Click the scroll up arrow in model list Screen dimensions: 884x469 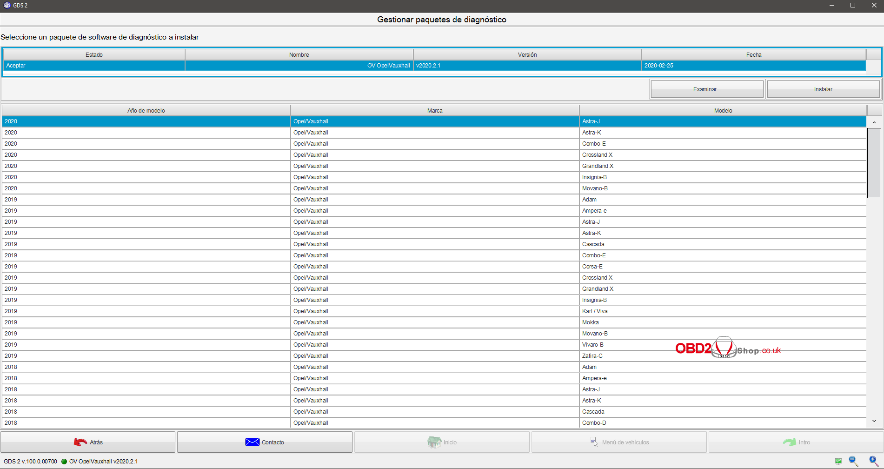(x=874, y=122)
